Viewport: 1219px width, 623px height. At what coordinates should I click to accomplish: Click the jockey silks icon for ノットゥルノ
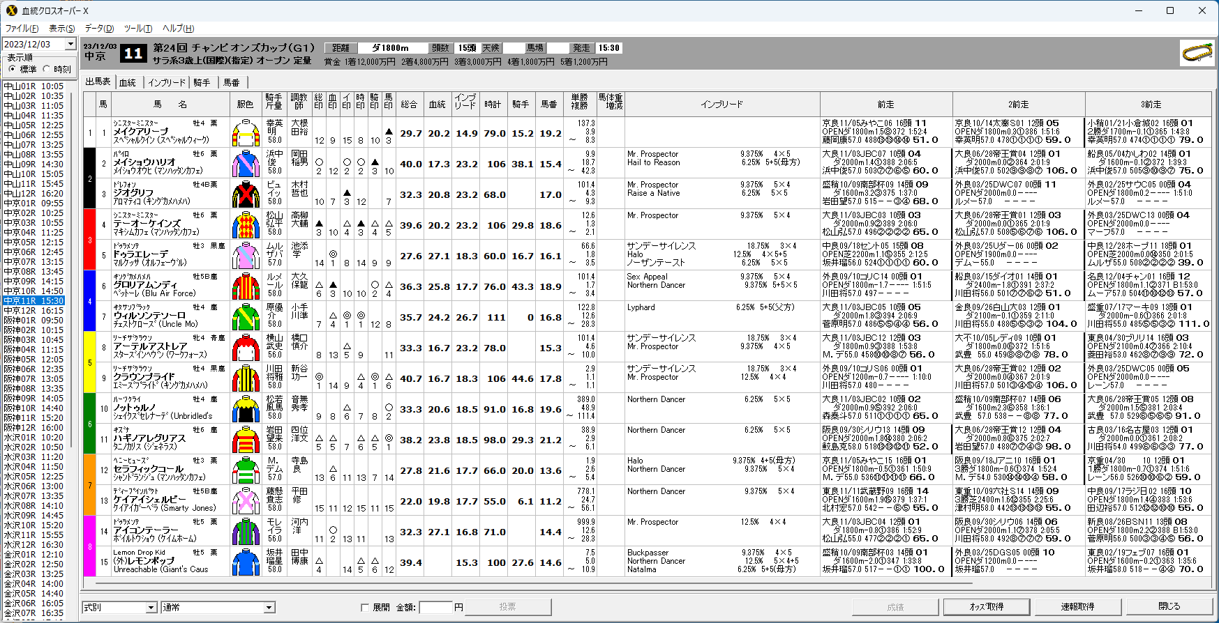[x=246, y=408]
